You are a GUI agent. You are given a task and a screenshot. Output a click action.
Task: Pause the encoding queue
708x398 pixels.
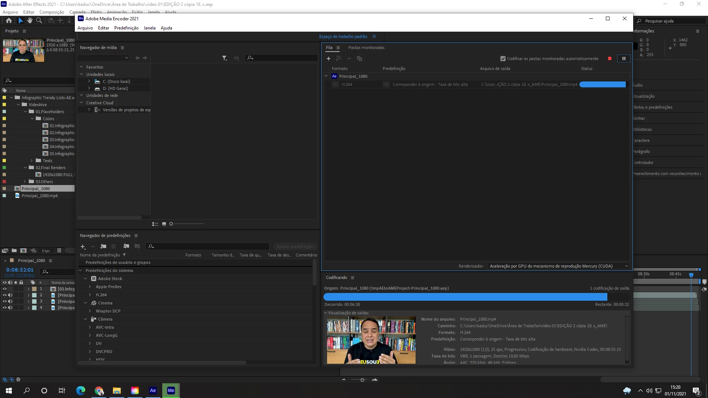point(624,58)
